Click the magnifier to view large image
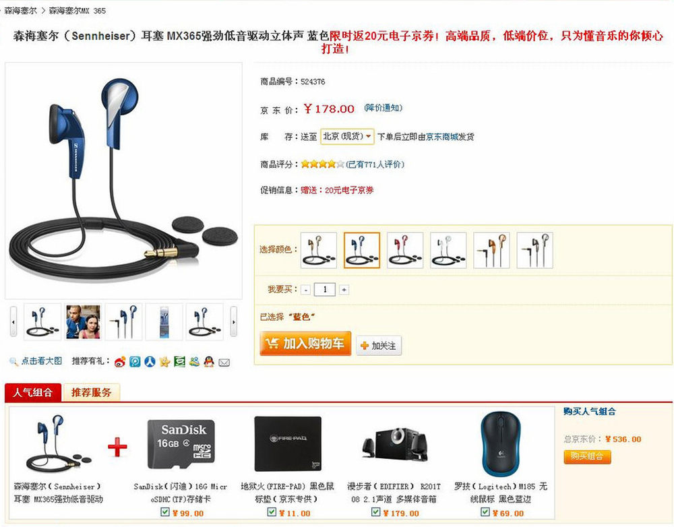The width and height of the screenshot is (674, 527). pyautogui.click(x=13, y=361)
